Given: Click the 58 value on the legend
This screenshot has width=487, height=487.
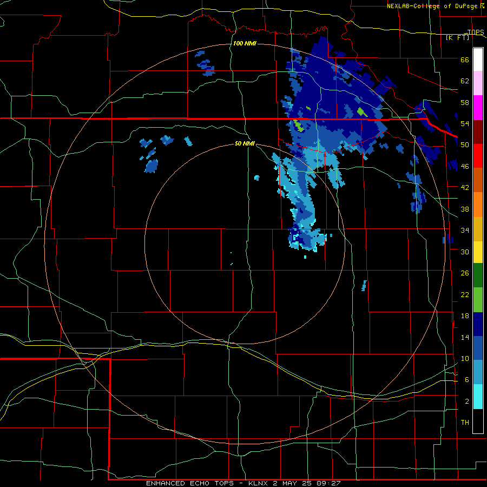Looking at the screenshot, I should tap(465, 102).
